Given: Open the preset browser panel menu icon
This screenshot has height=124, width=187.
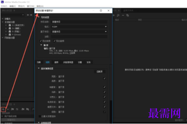Looking at the screenshot, I should point(14,104).
